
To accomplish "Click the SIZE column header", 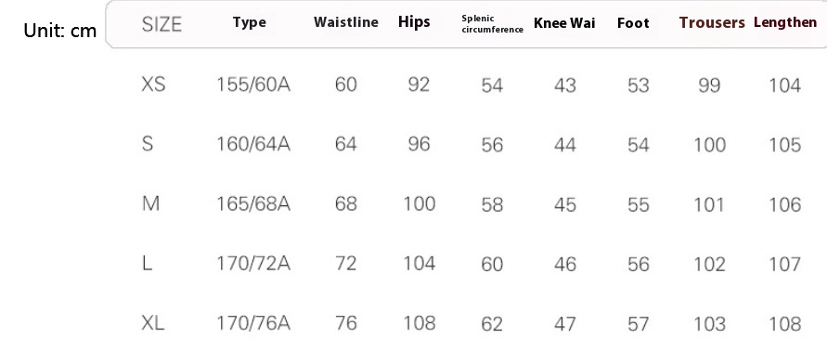I will click(162, 24).
